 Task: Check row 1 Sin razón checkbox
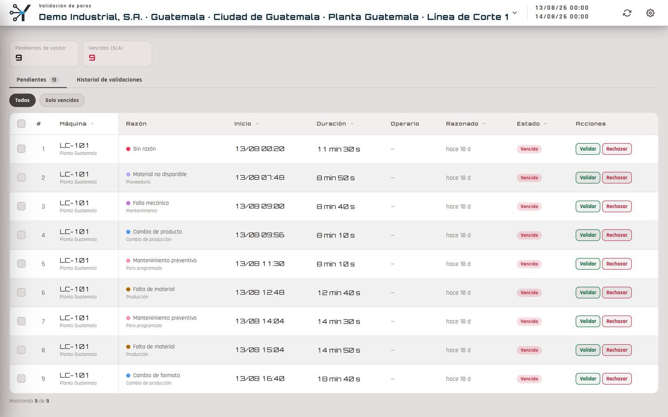[x=21, y=149]
